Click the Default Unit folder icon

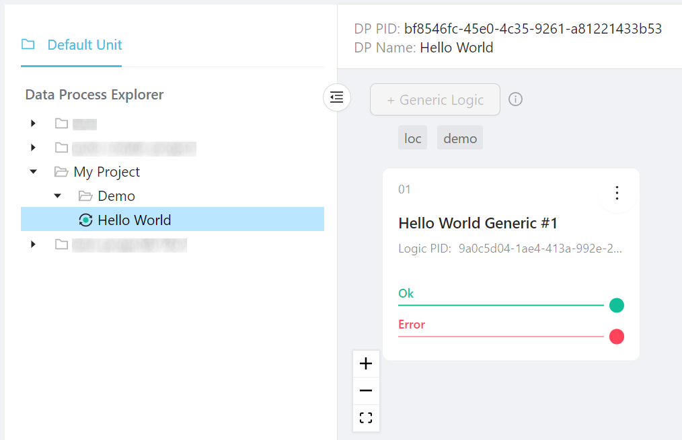(28, 45)
